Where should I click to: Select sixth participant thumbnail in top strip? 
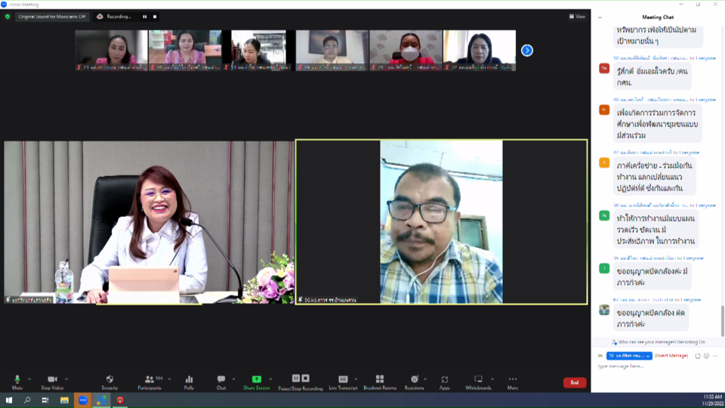[x=480, y=51]
